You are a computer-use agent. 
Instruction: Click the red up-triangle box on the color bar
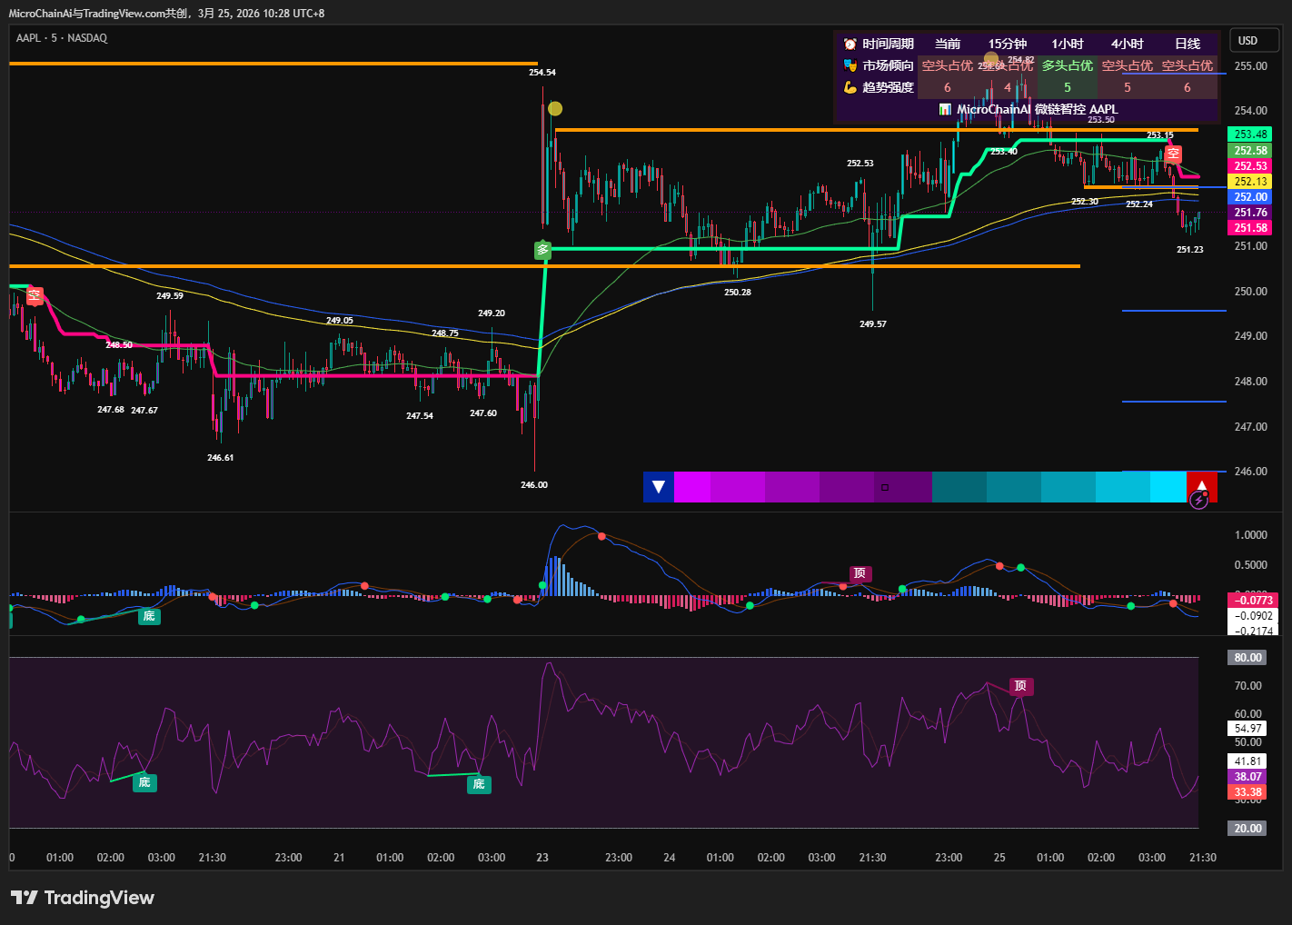[1202, 487]
